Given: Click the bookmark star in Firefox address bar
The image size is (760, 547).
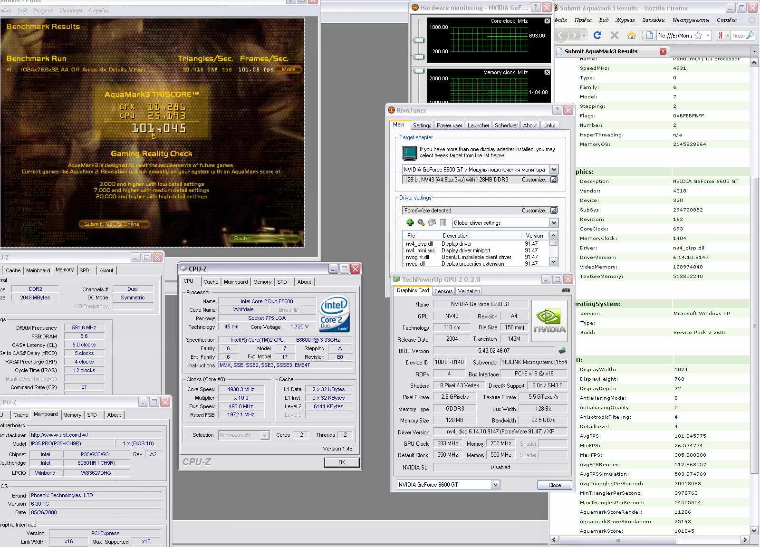Looking at the screenshot, I should 698,35.
